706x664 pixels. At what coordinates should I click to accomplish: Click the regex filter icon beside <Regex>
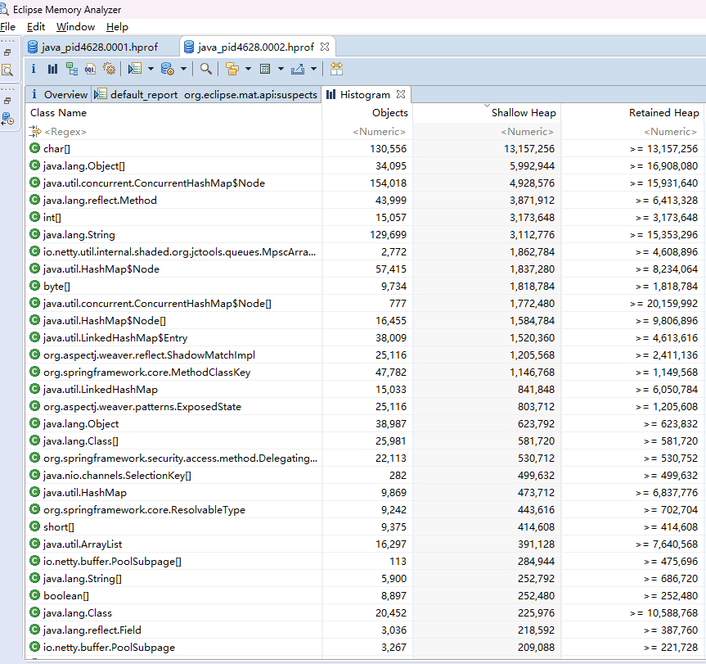(34, 132)
